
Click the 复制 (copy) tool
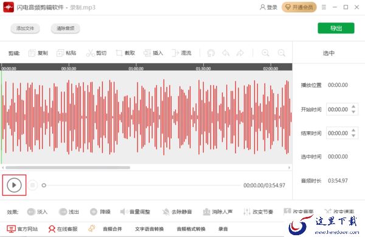[38, 53]
